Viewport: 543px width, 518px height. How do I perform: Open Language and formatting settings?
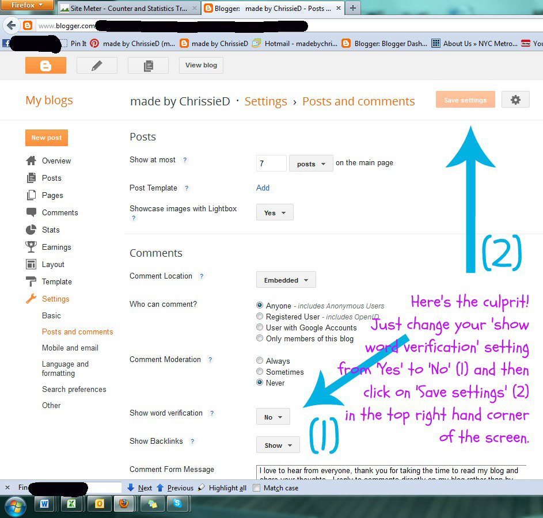pos(65,368)
